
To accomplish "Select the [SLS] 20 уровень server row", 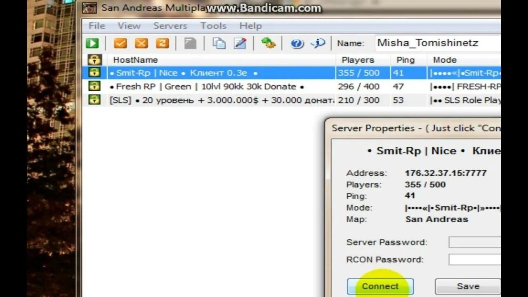I will [x=291, y=100].
